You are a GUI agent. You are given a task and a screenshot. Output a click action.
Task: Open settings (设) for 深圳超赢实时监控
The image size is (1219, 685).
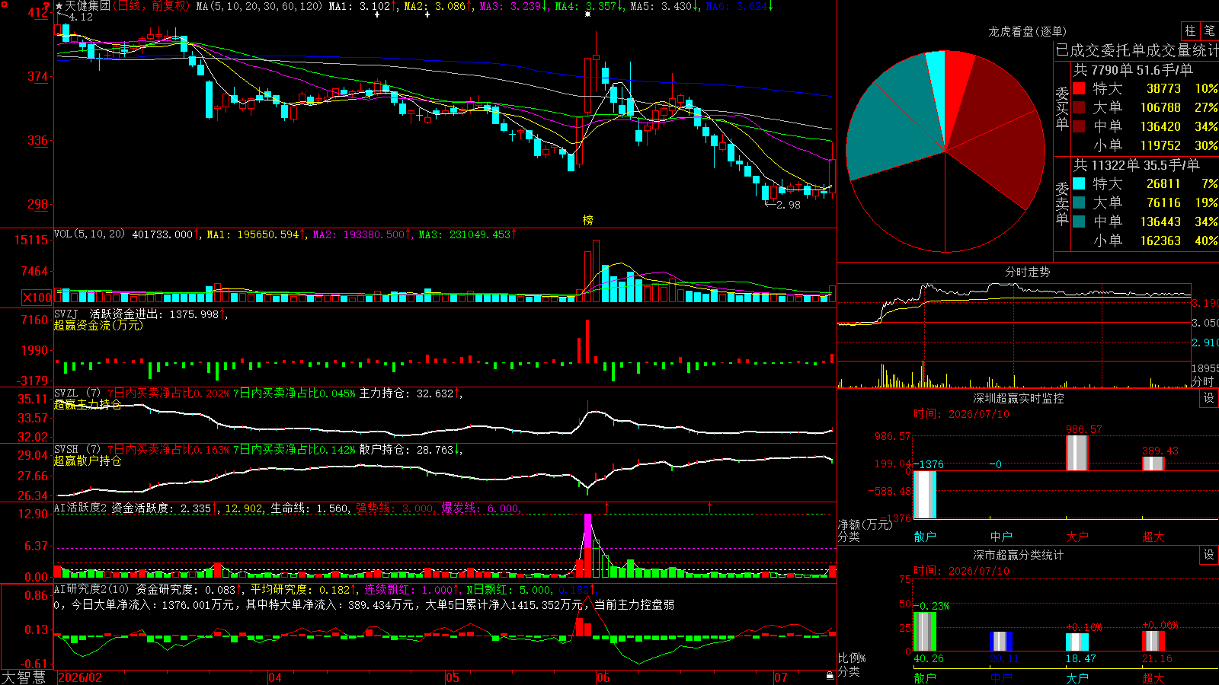[x=1209, y=398]
